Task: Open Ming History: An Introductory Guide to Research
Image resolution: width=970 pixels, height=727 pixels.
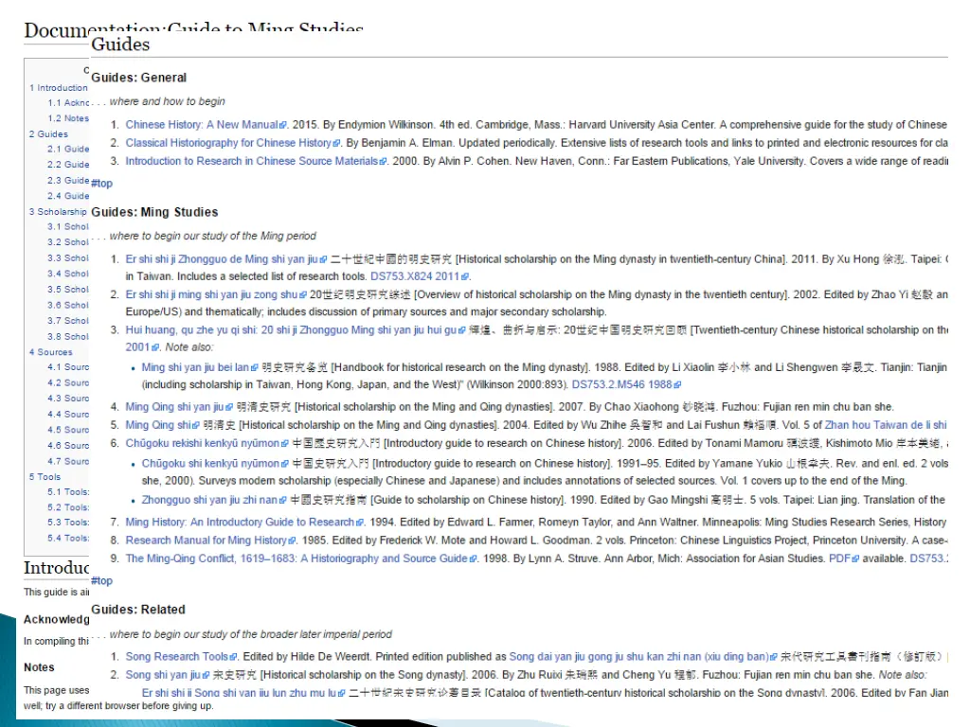Action: coord(240,522)
